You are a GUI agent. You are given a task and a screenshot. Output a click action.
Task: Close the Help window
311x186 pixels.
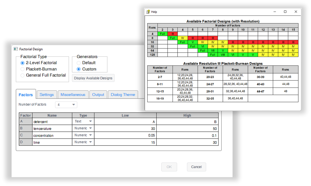coord(296,12)
